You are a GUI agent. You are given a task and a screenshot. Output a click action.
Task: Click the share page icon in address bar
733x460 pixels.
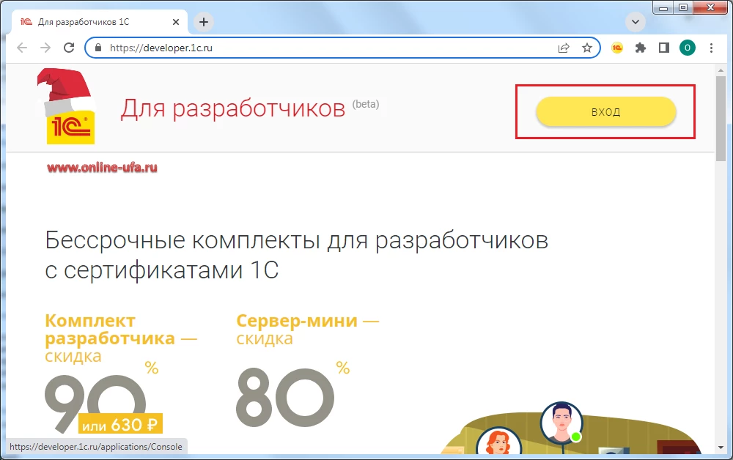(x=564, y=48)
